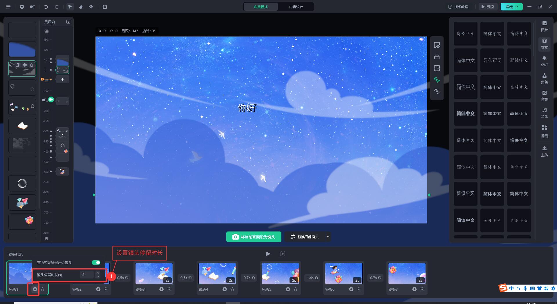Open settings gear for 镜头7
Image resolution: width=557 pixels, height=304 pixels.
coord(414,289)
